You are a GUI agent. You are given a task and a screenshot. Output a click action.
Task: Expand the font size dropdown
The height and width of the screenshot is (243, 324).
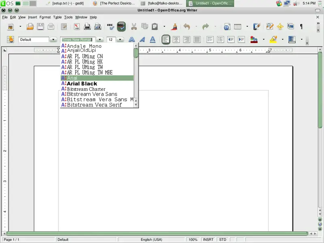click(x=120, y=40)
